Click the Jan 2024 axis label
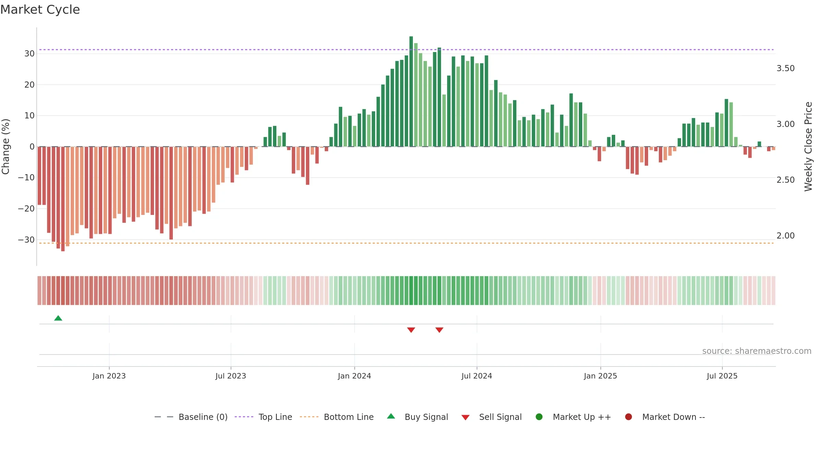The image size is (823, 462). (x=355, y=376)
